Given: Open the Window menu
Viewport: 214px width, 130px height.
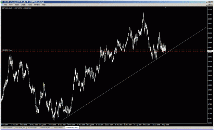Looking at the screenshot, I should 37,5.
